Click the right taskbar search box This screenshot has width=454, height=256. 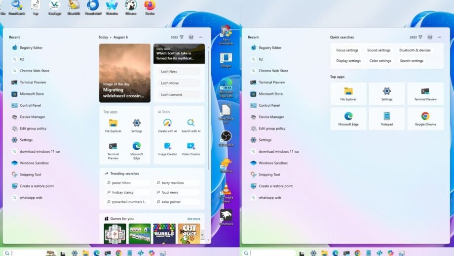tap(269, 253)
